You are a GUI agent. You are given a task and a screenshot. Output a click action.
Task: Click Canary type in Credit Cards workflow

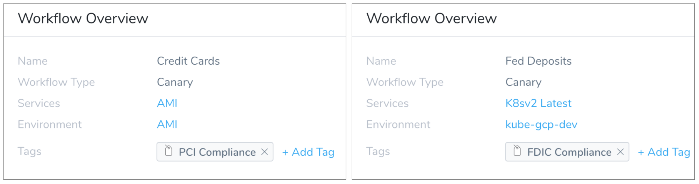coord(175,83)
